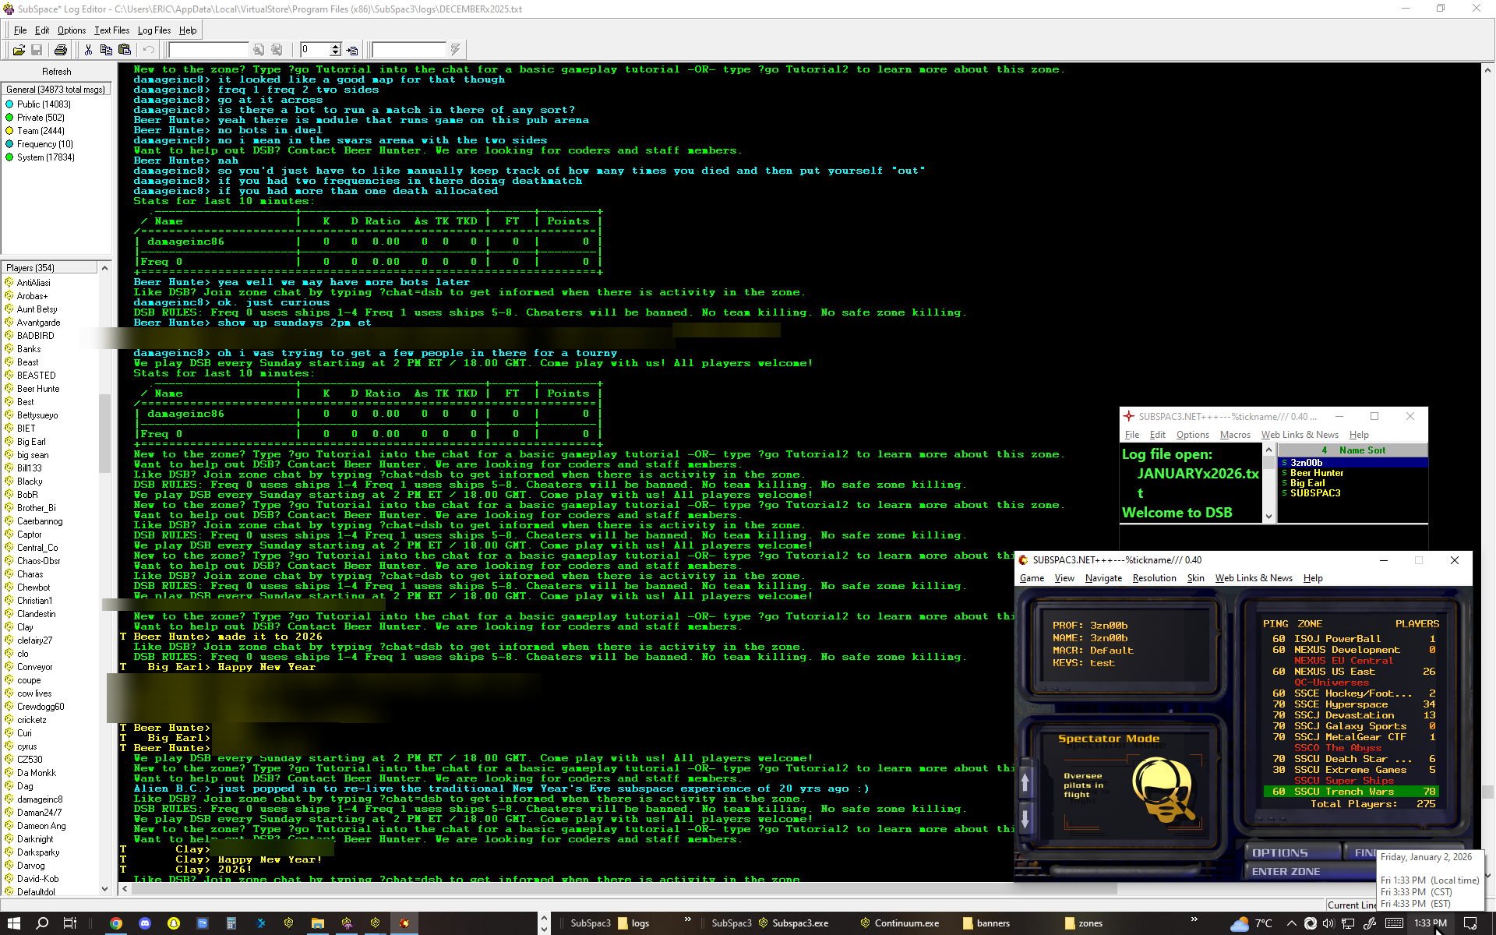Increment the line number spinner
The height and width of the screenshot is (935, 1496).
336,47
